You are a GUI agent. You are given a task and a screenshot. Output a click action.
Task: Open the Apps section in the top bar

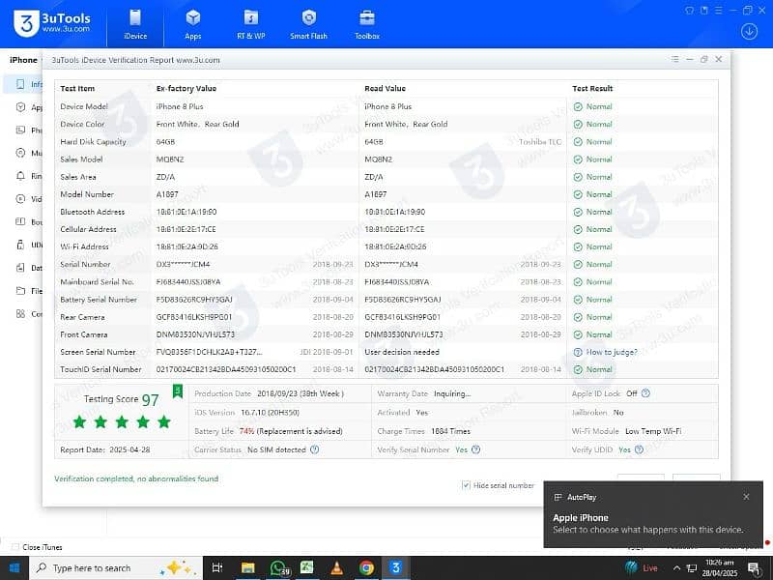[192, 23]
